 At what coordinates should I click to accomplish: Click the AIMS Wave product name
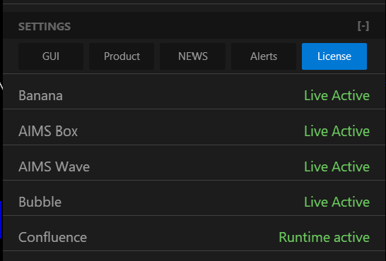pos(54,166)
